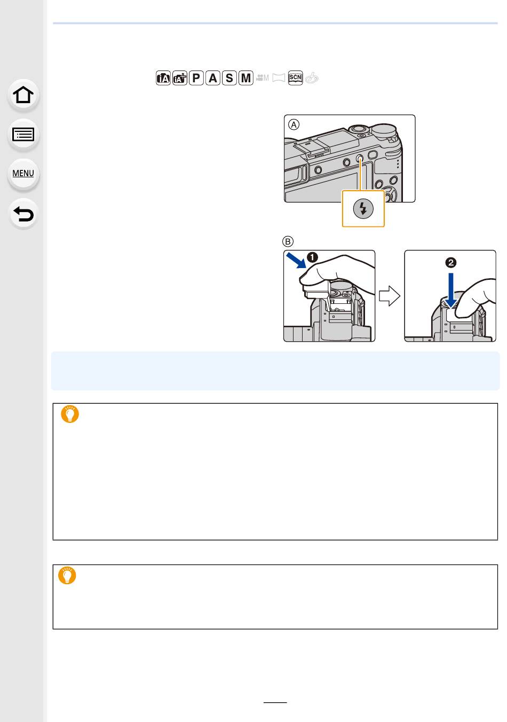Click the A Aperture-priority mode icon

(x=213, y=78)
